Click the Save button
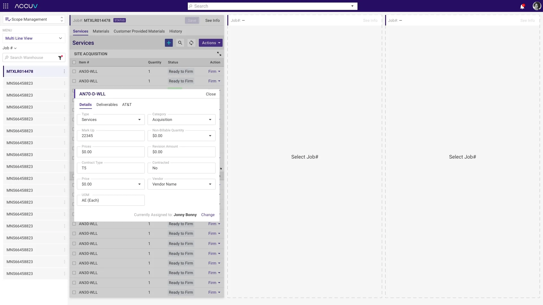The width and height of the screenshot is (543, 305). click(192, 20)
